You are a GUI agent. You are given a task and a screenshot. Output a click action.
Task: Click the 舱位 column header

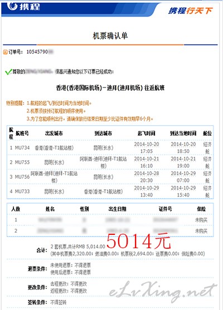click(x=207, y=134)
